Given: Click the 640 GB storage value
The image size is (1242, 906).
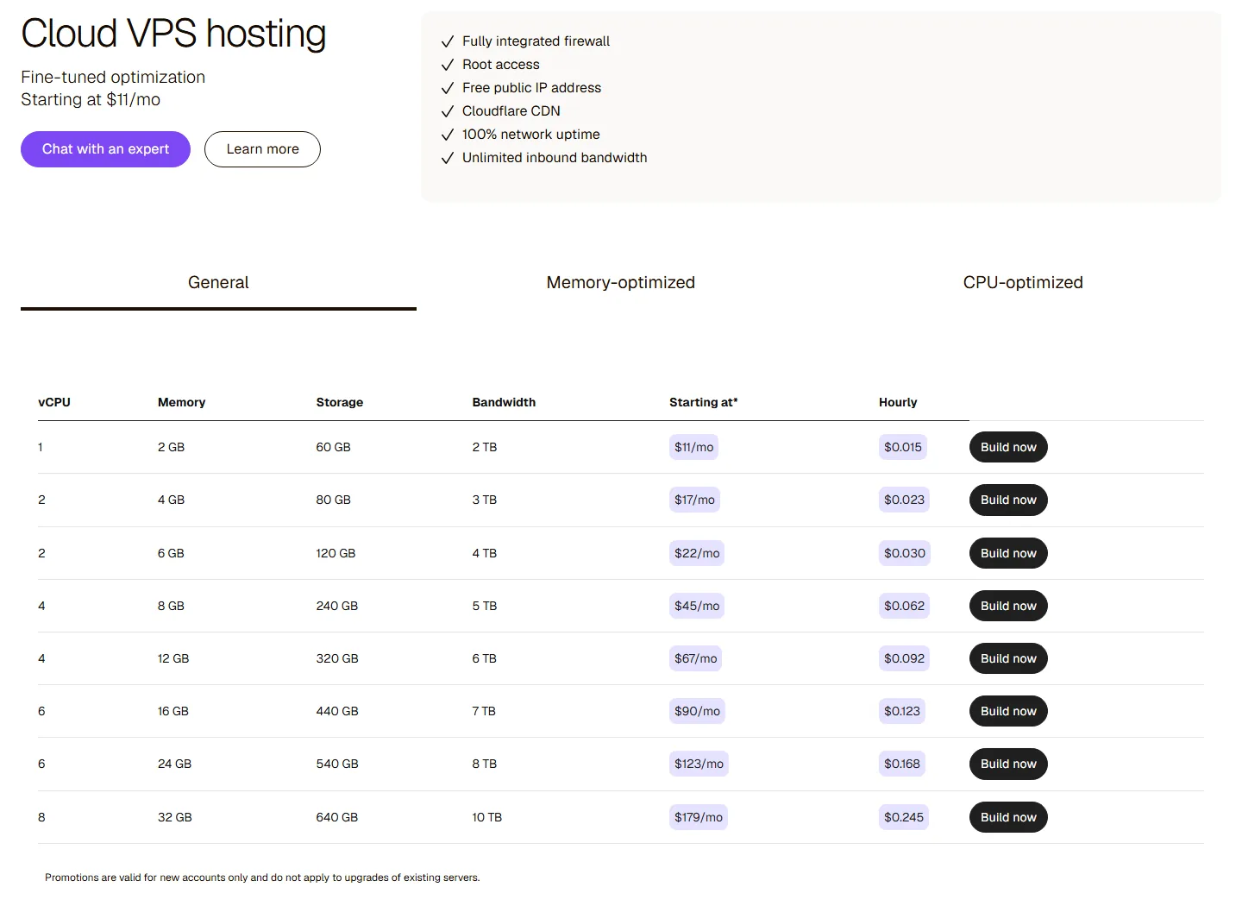Looking at the screenshot, I should (x=336, y=817).
